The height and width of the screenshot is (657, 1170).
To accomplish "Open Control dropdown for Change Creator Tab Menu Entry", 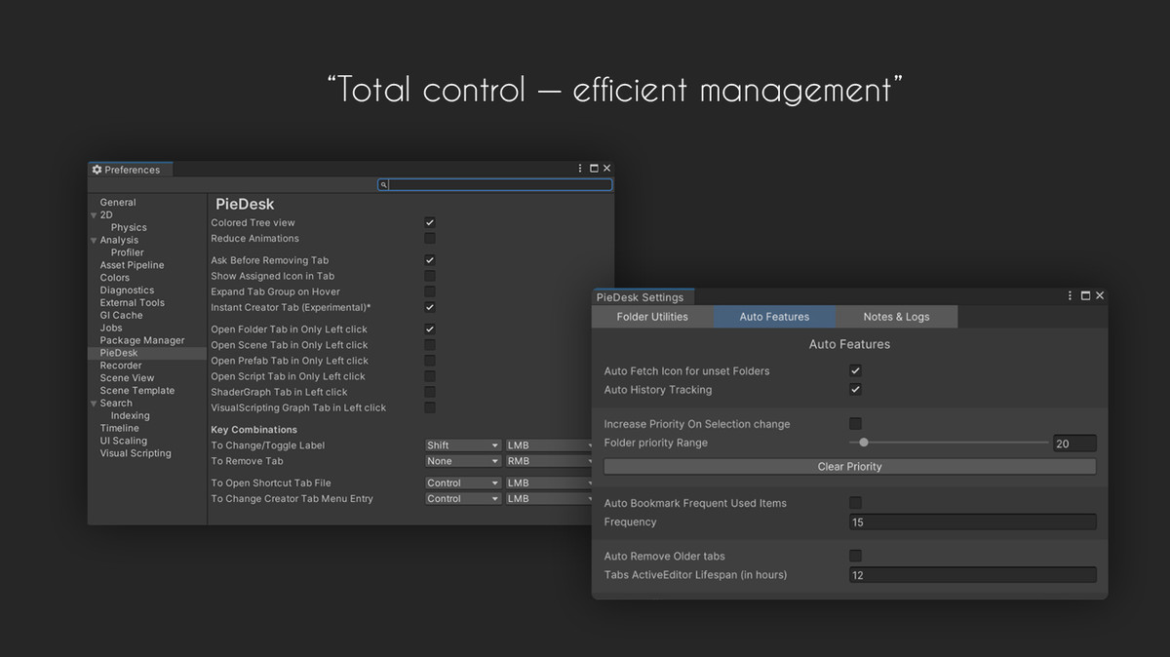I will pos(462,498).
